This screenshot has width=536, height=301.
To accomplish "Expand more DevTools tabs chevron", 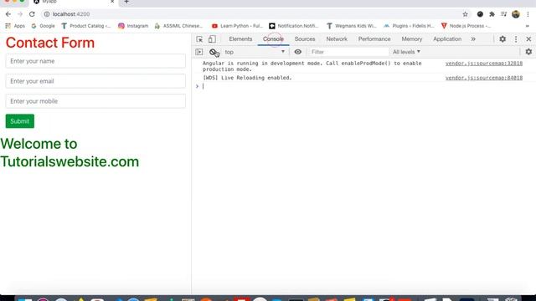I will [473, 39].
